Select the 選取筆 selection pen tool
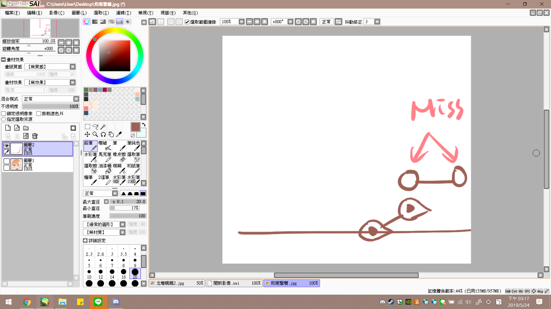The height and width of the screenshot is (309, 551). click(x=133, y=157)
